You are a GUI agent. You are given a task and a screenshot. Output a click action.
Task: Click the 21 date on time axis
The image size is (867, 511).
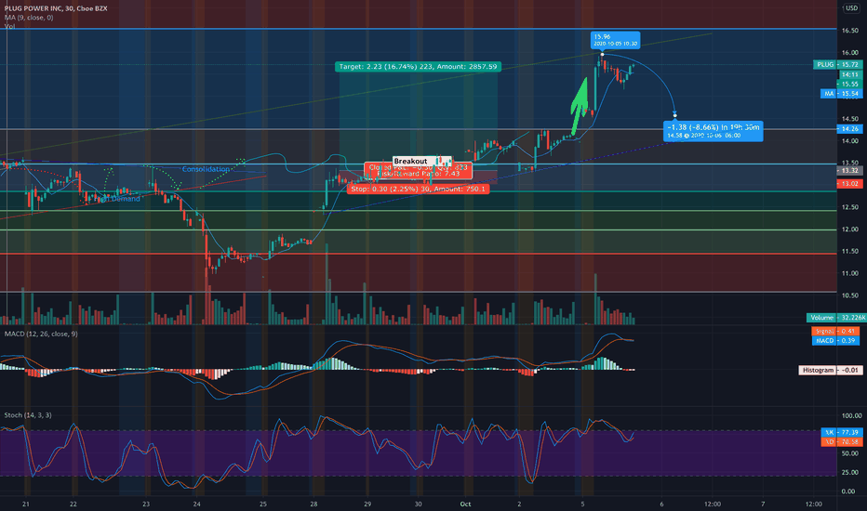coord(25,504)
